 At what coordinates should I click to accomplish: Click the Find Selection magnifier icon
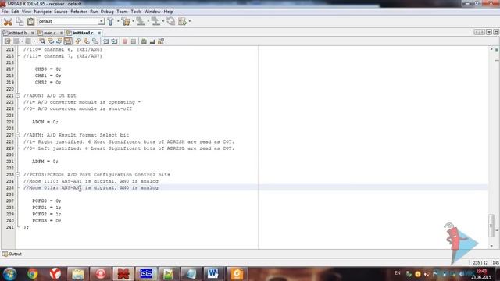(x=42, y=41)
